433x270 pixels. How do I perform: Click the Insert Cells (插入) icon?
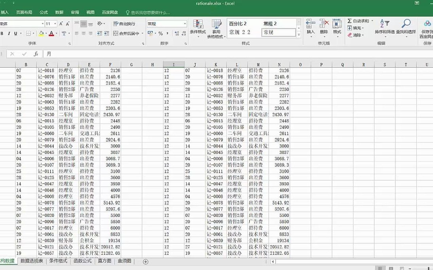point(311,24)
